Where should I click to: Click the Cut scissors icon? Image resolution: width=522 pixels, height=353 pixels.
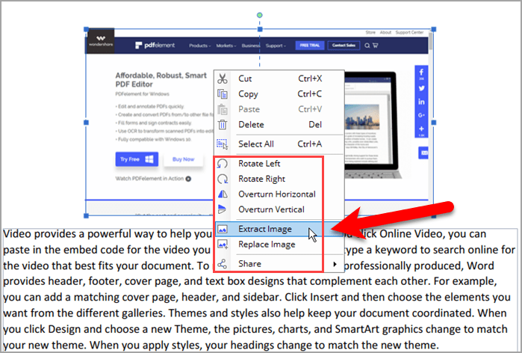click(x=223, y=79)
